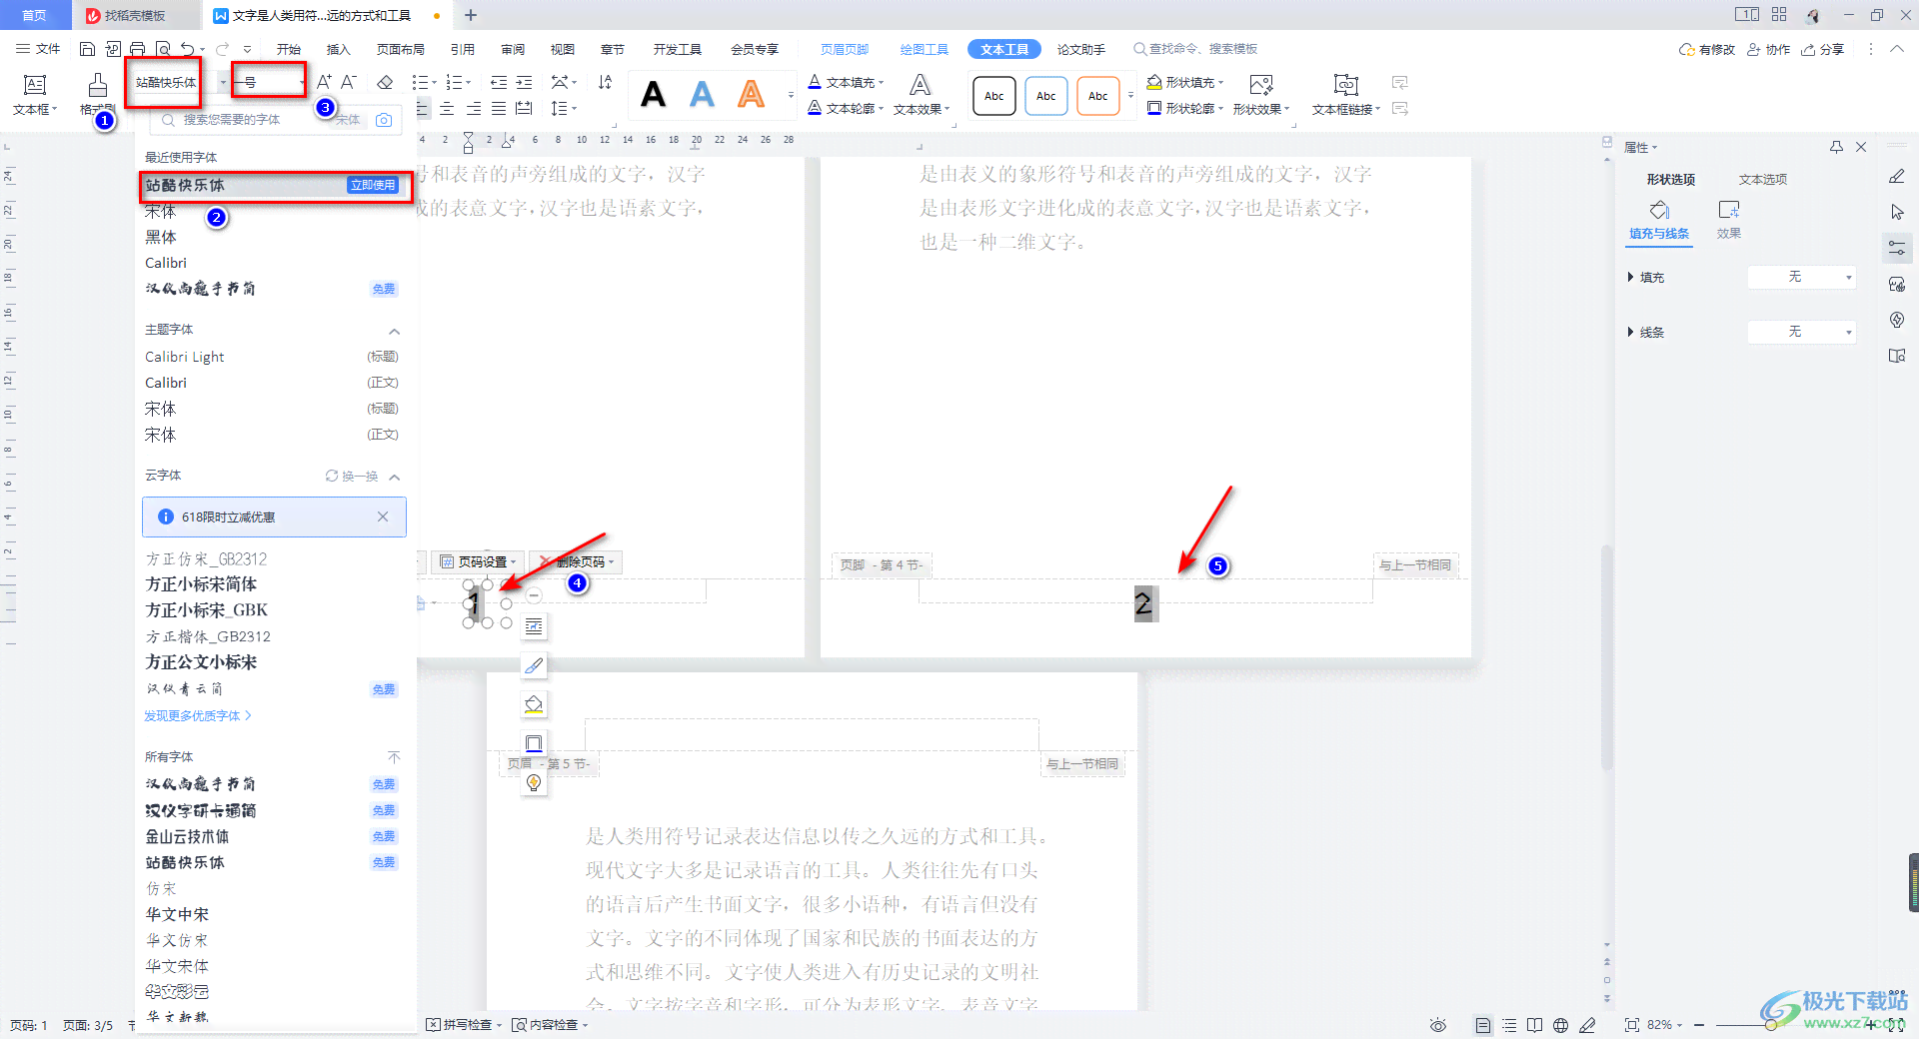This screenshot has height=1039, width=1919.
Task: Click the Shape Effect (形状效果) icon
Action: coord(1261,85)
